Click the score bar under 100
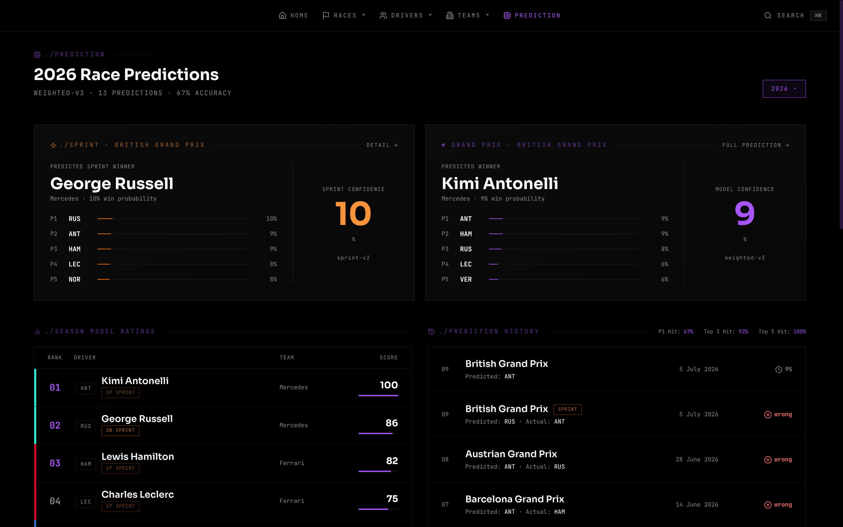 pos(378,396)
